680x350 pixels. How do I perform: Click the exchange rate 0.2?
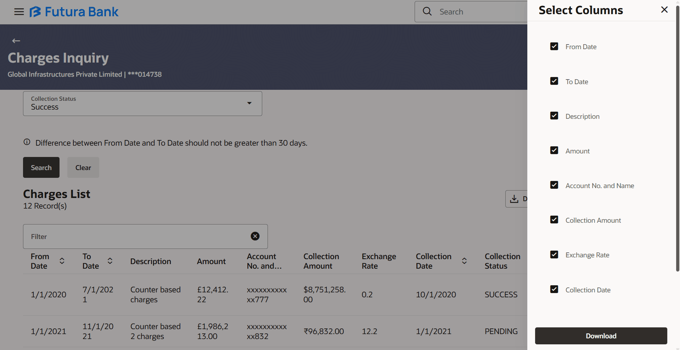(x=367, y=294)
